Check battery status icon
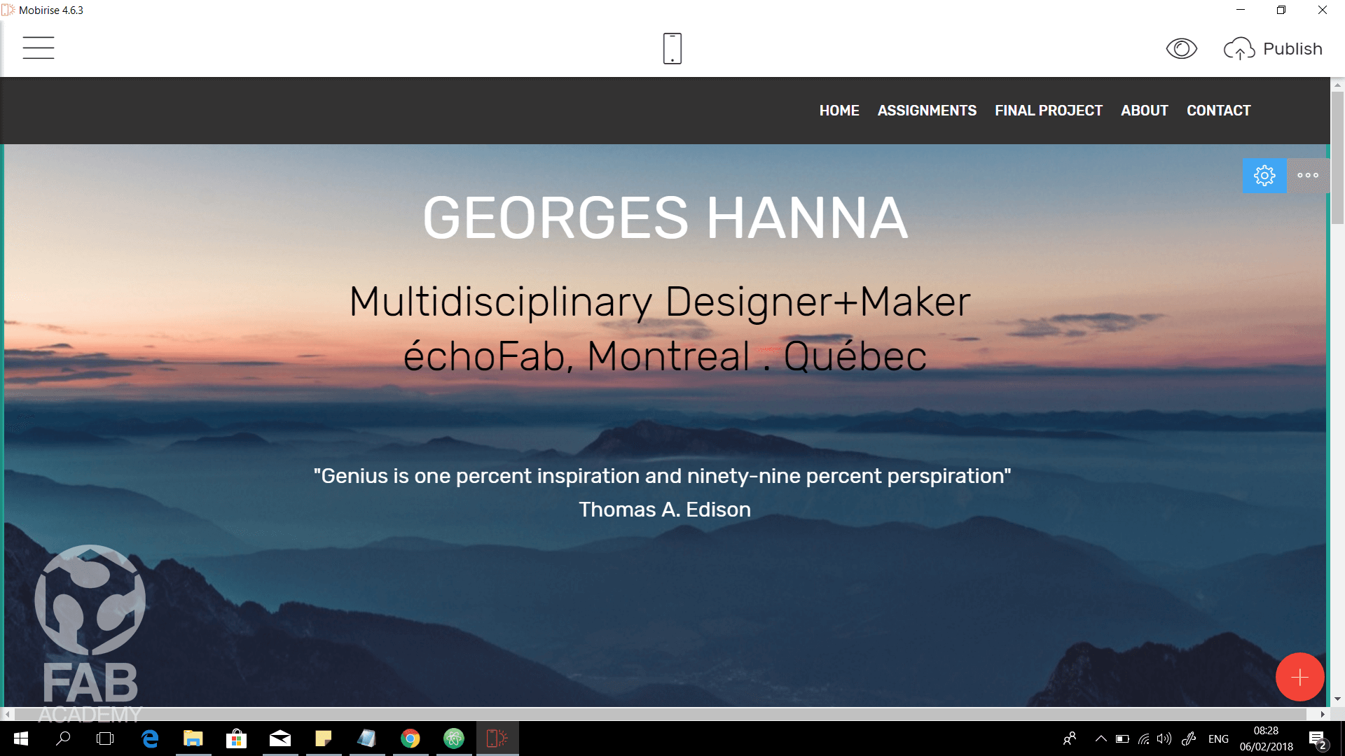Screen dimensions: 1345x756 pos(1122,738)
